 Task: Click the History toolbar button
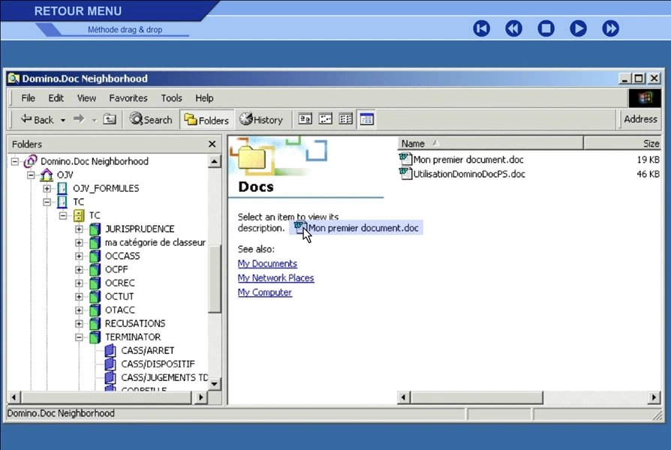pos(261,119)
